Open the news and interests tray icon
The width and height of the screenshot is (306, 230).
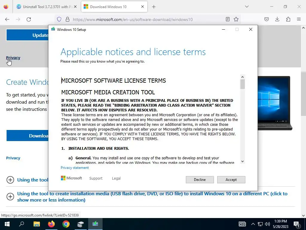(x=242, y=224)
